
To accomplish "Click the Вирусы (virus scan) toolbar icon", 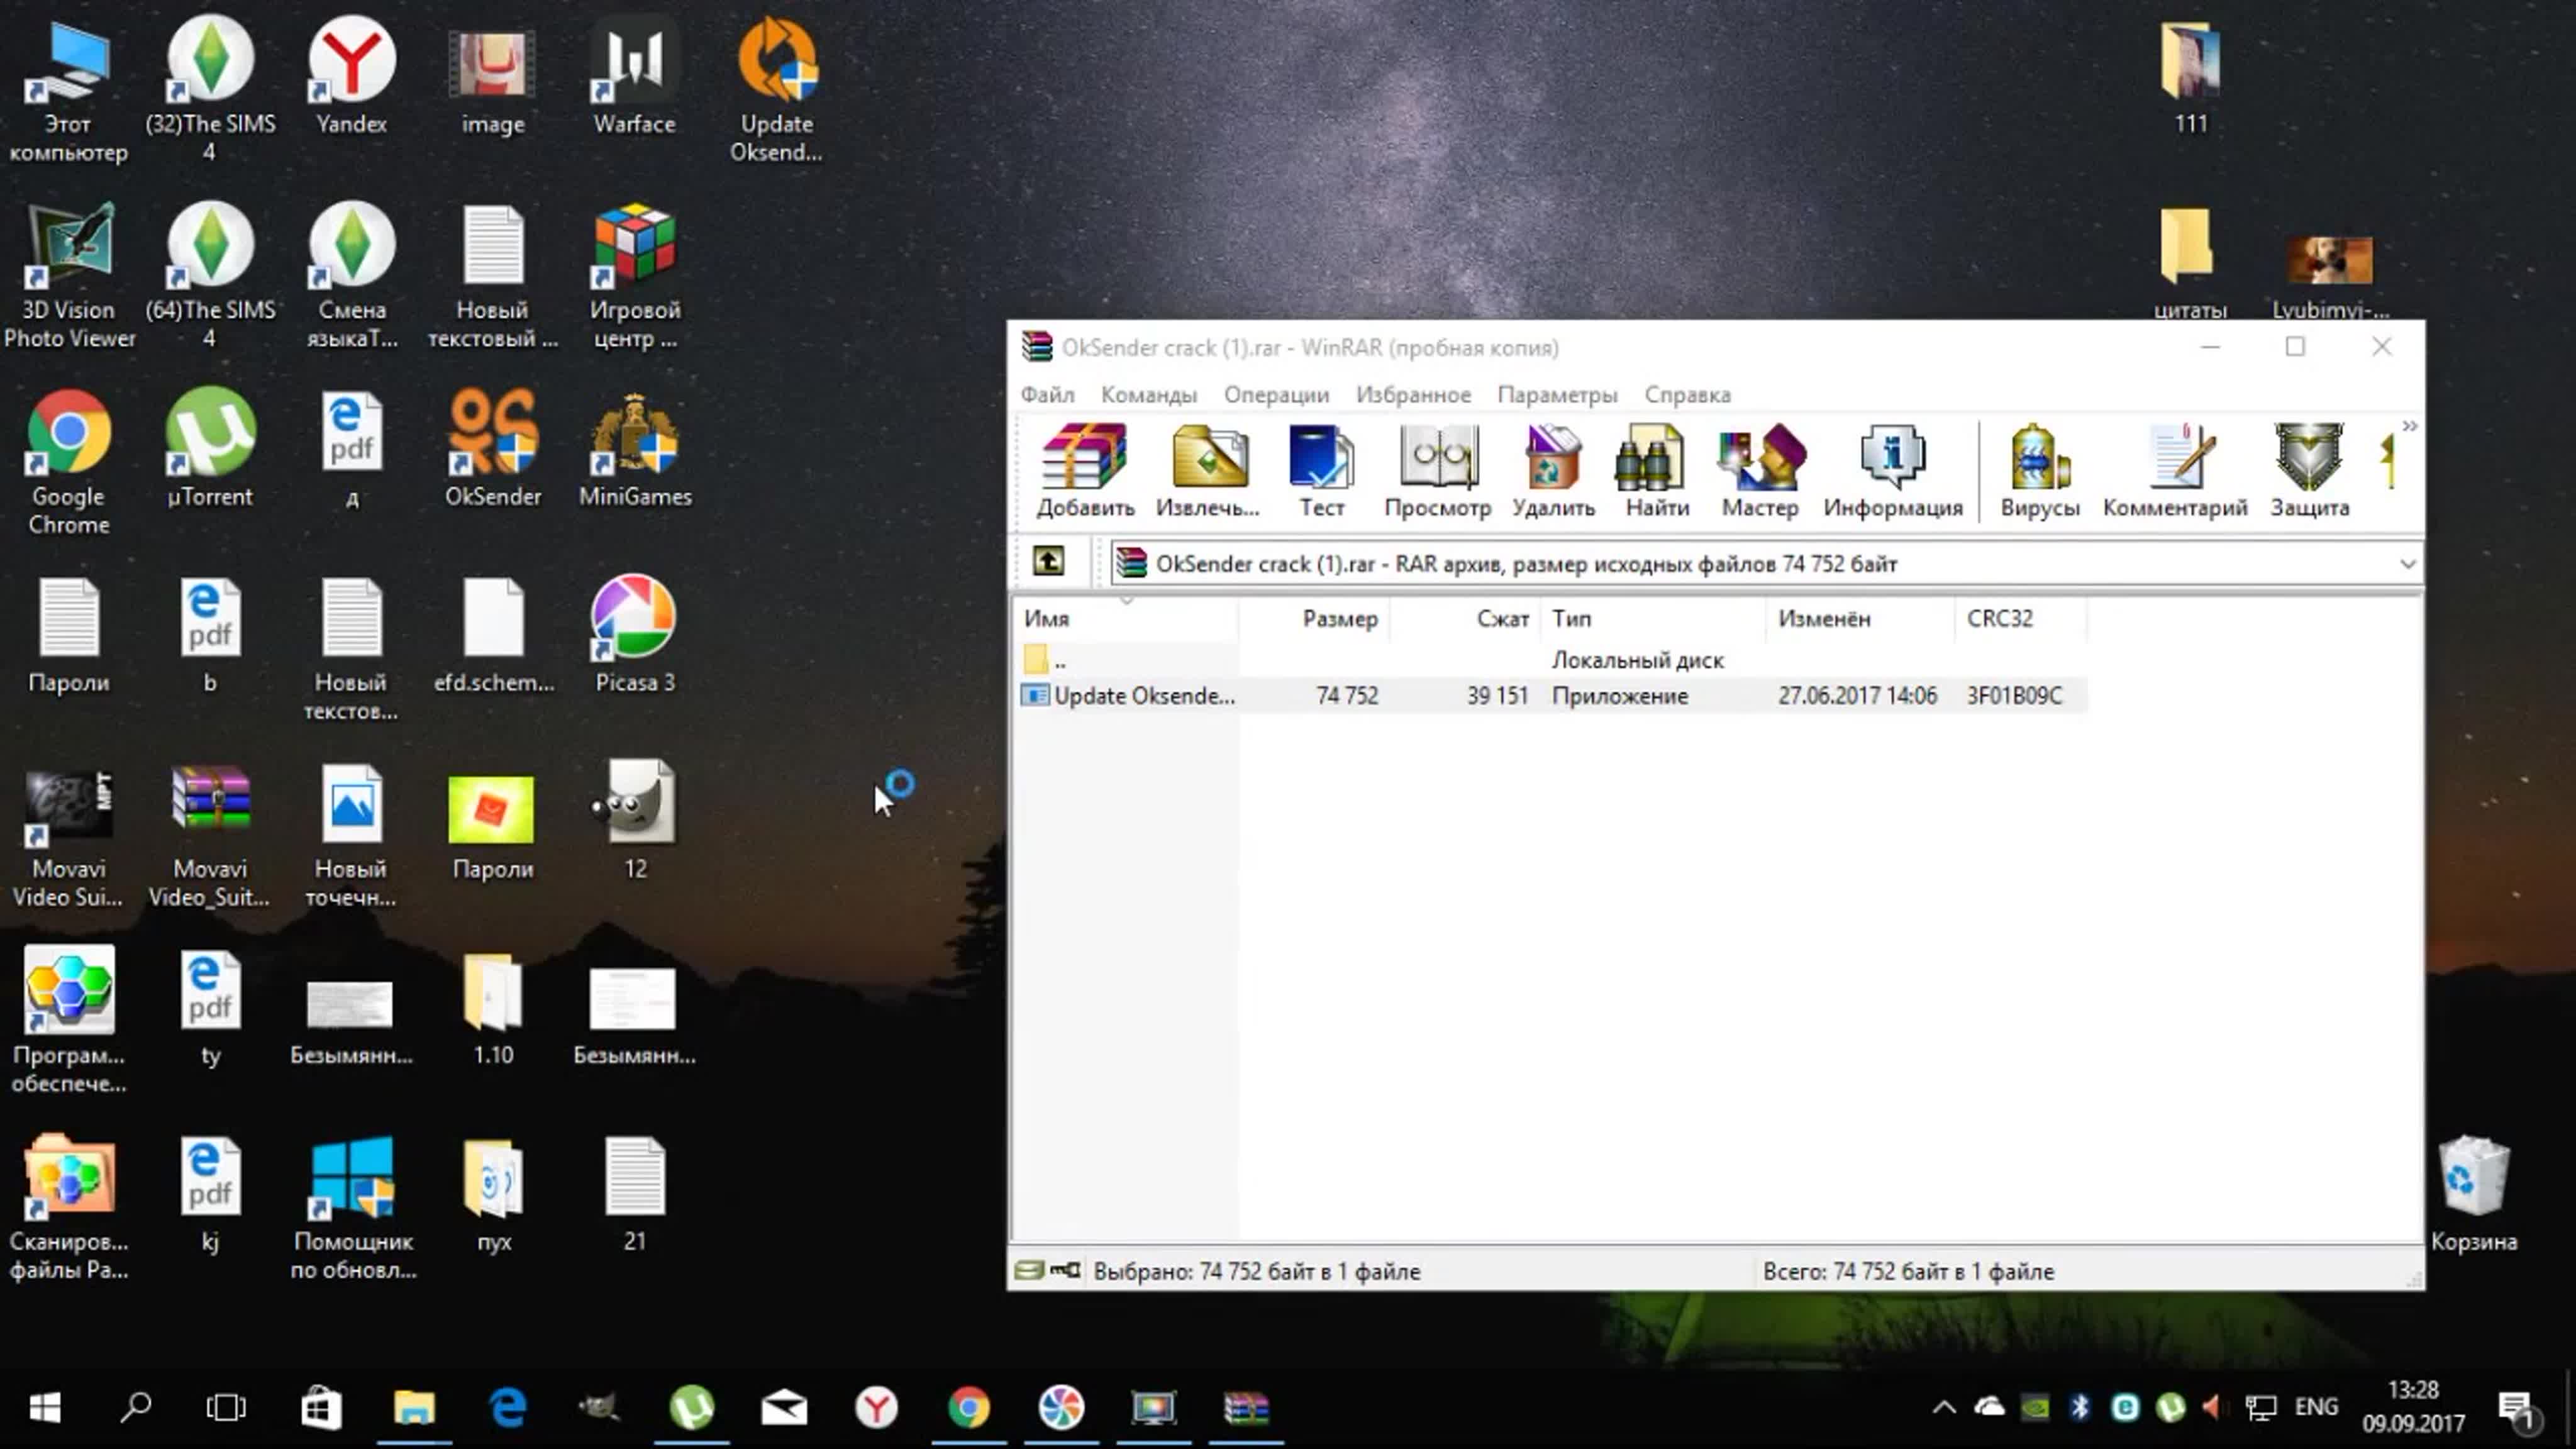I will pyautogui.click(x=2040, y=470).
